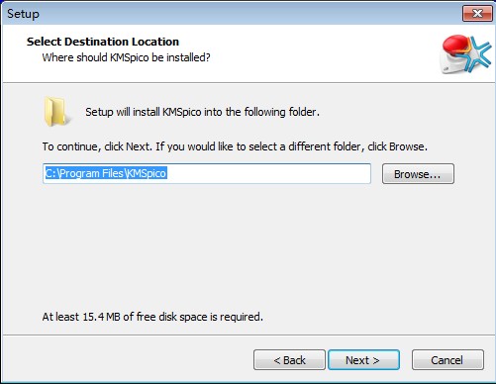Go to previous step with Back
Image resolution: width=496 pixels, height=384 pixels.
pos(289,360)
